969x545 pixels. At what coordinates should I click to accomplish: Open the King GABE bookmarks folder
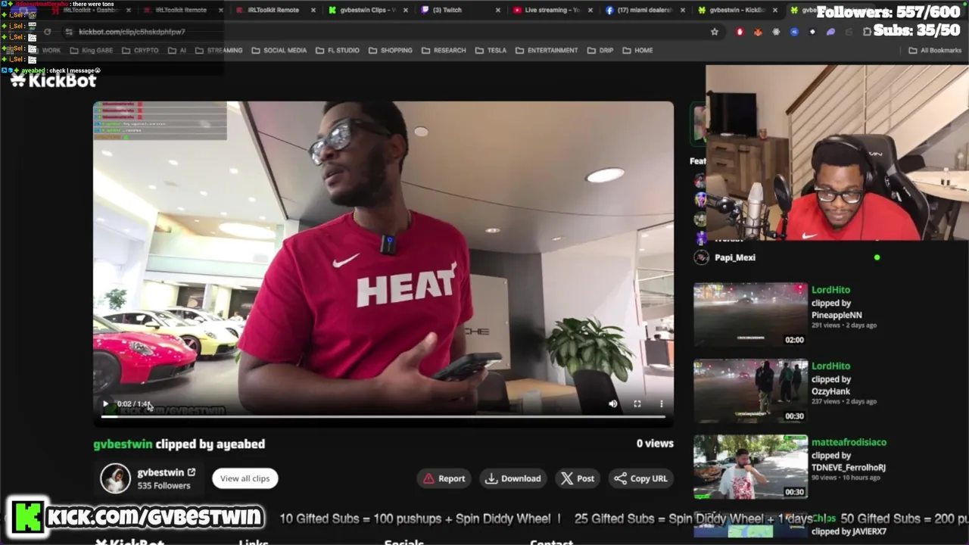tap(91, 51)
